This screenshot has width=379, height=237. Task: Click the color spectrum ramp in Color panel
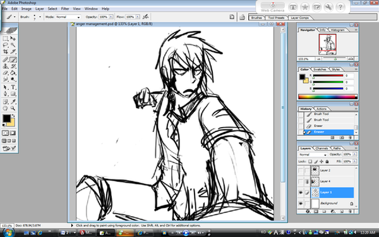(327, 97)
